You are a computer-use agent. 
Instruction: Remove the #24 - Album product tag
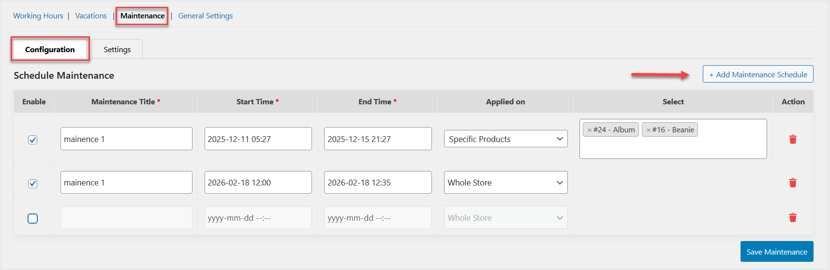click(x=590, y=130)
